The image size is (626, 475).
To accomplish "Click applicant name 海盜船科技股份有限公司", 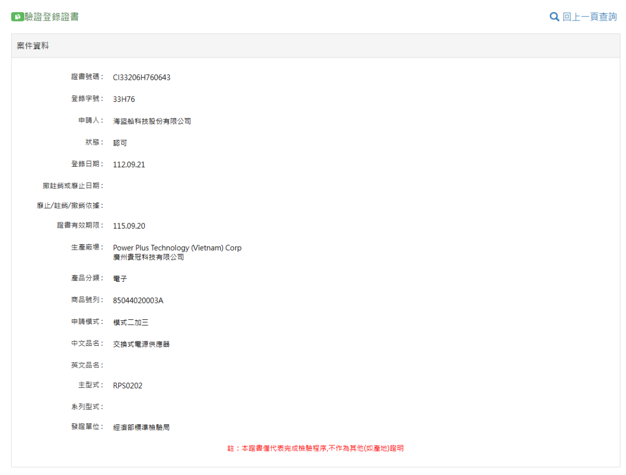I will [x=152, y=121].
